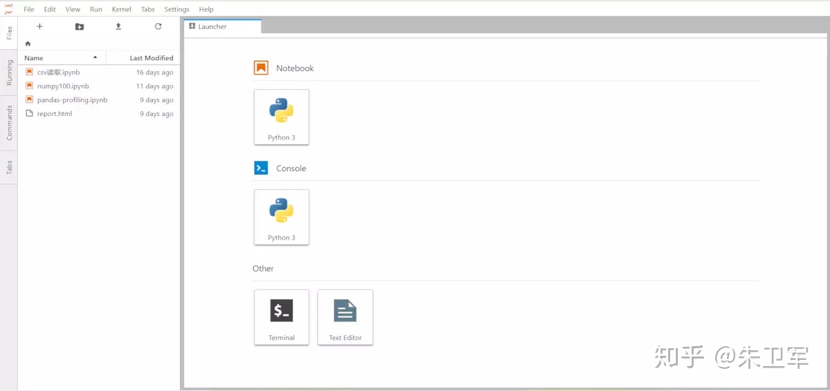Go to home directory via house icon

(x=28, y=44)
